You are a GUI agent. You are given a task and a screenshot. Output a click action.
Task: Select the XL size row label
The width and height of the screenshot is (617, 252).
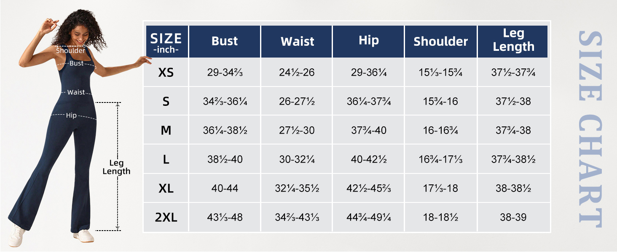tap(166, 189)
